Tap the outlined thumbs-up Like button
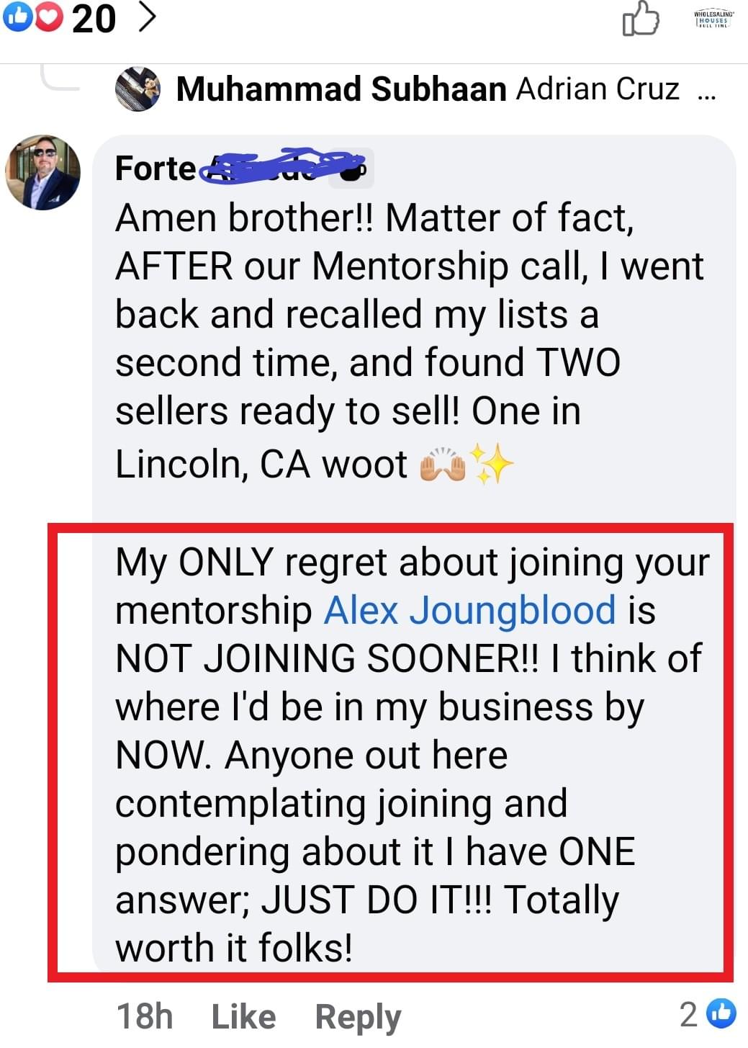The image size is (748, 1048). coord(640,19)
